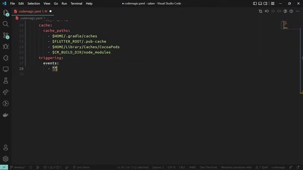Click the previous change arrow icon

point(273,11)
